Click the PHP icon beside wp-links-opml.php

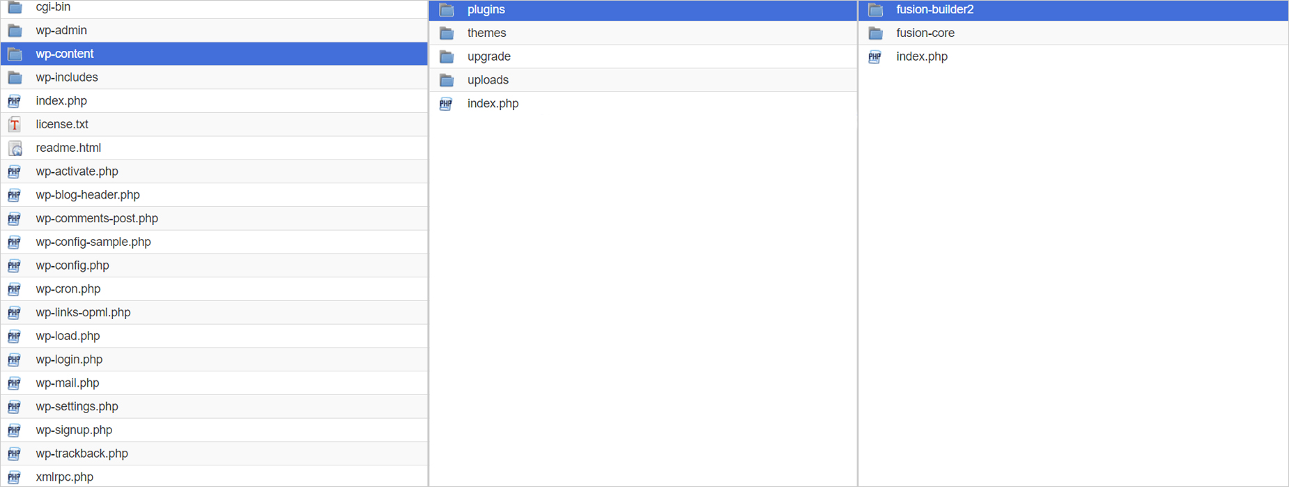click(14, 313)
